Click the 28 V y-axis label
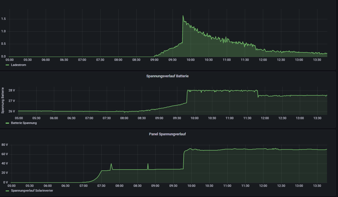 [x=12, y=91]
